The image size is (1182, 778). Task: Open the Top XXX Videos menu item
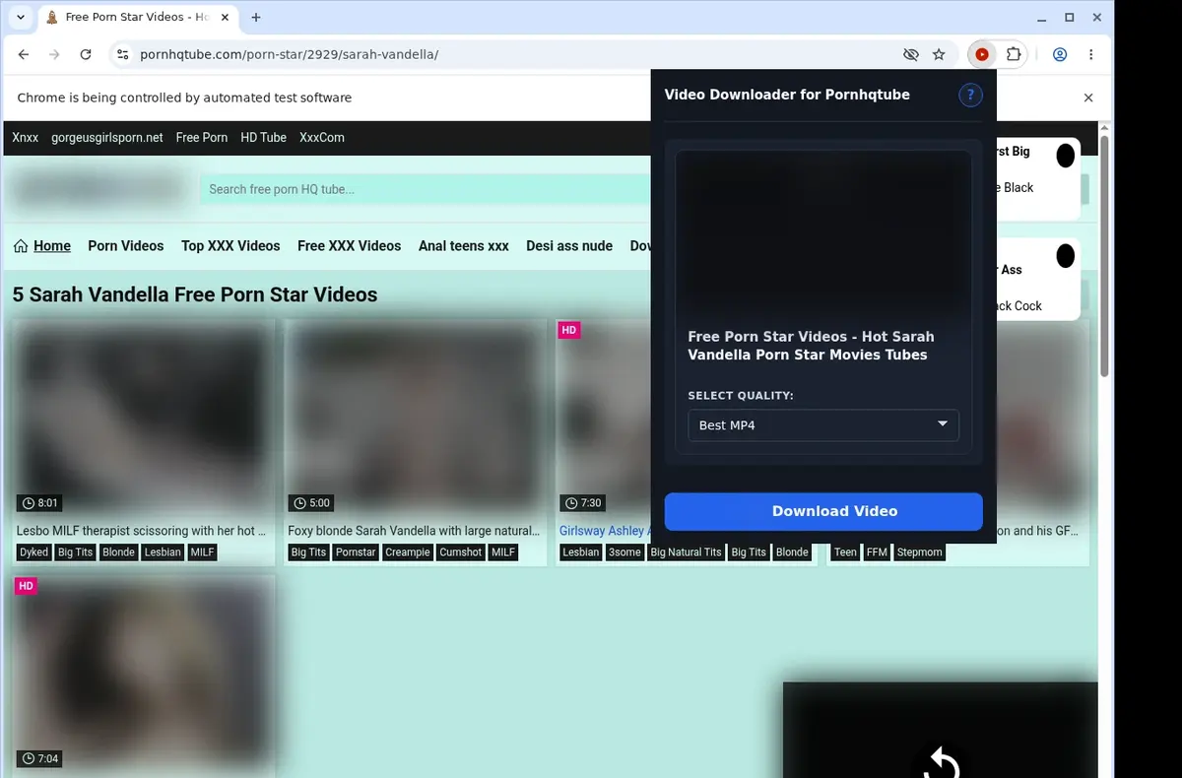(x=230, y=246)
